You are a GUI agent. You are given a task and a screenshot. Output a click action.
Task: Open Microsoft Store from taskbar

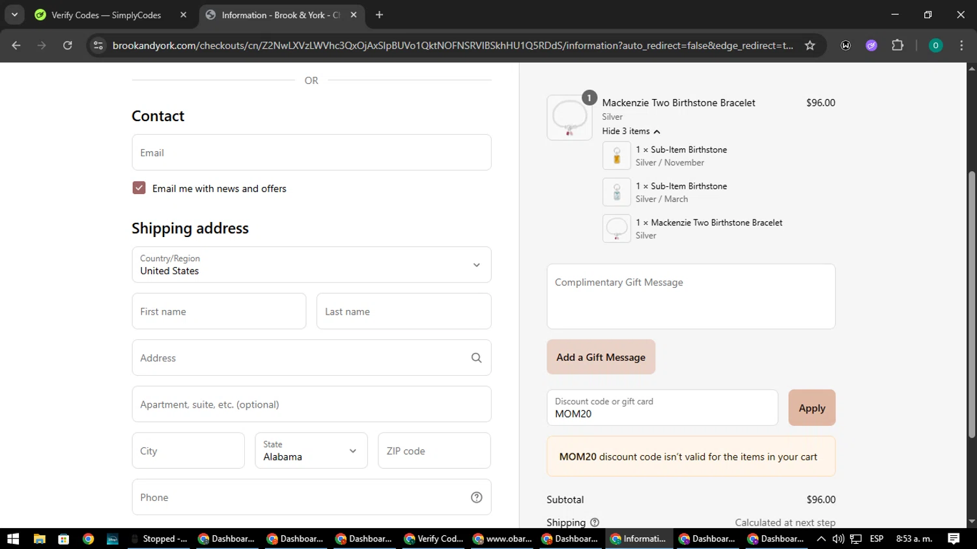63,539
